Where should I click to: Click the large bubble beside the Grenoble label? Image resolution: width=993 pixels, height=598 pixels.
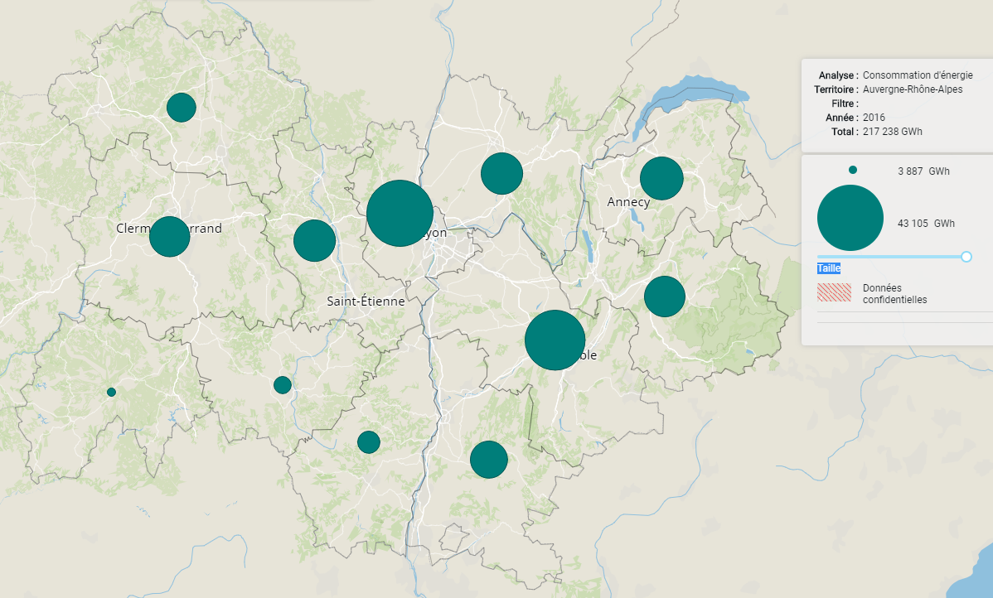[x=555, y=340]
